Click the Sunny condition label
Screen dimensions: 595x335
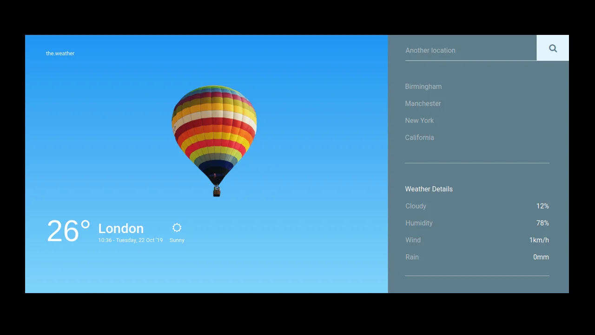point(177,240)
